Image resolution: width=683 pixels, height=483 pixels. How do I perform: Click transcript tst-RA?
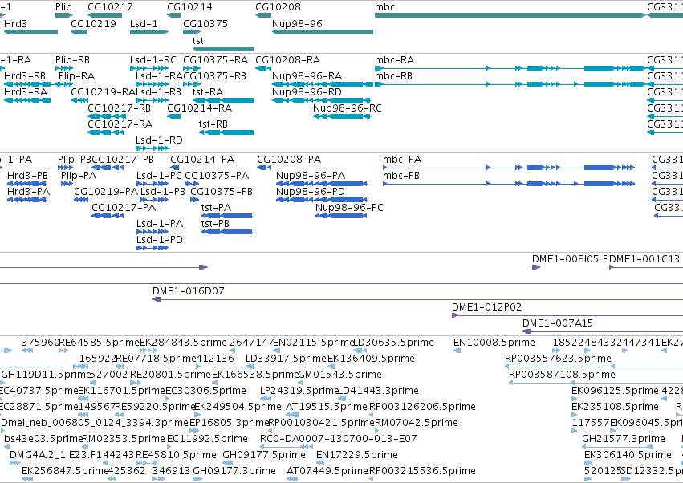click(208, 92)
